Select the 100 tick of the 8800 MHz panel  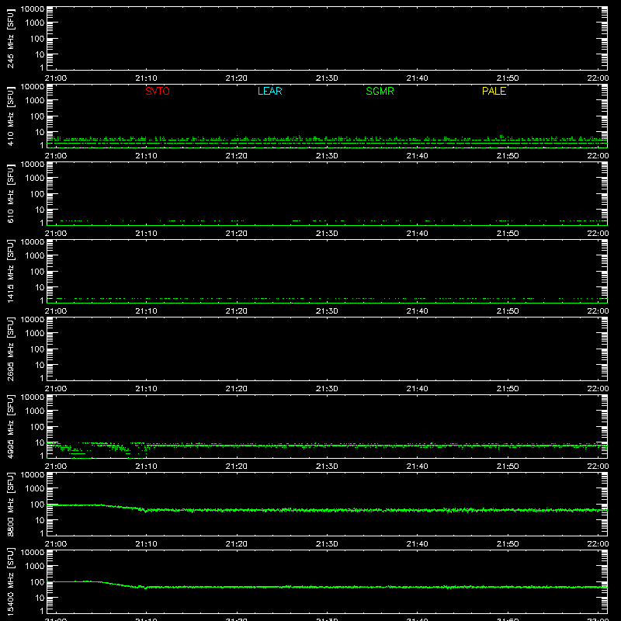click(x=37, y=505)
